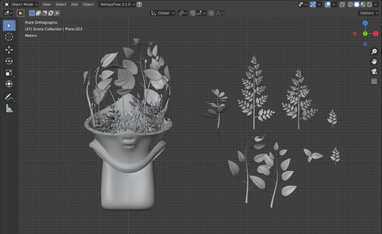This screenshot has width=382, height=234.
Task: Activate the Rotate tool
Action: tap(9, 61)
